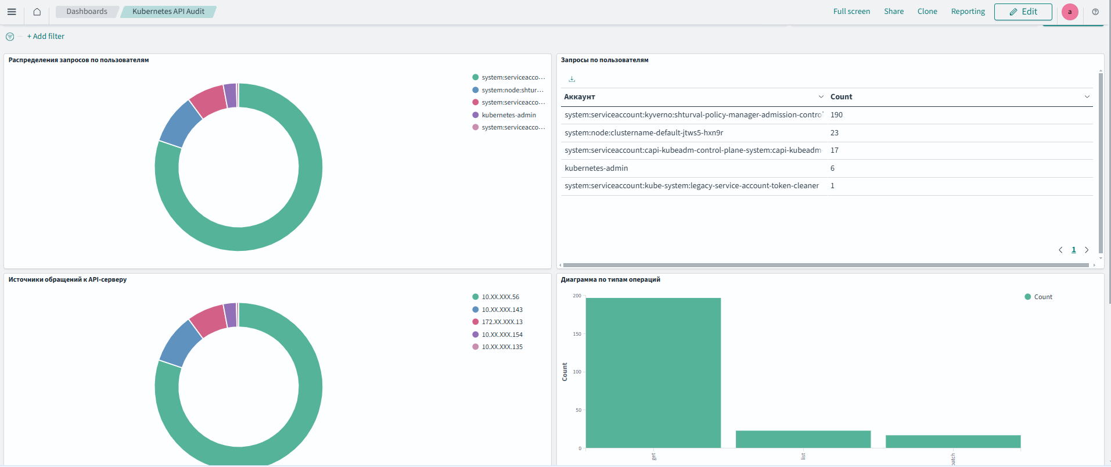
Task: Open the hamburger navigation menu
Action: coord(12,12)
